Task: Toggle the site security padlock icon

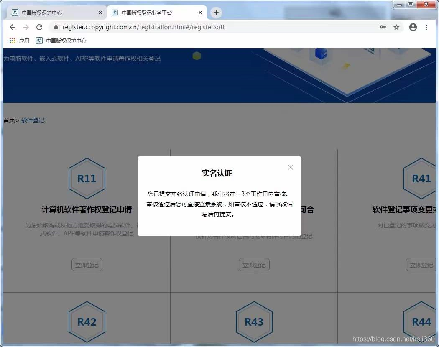Action: click(56, 27)
